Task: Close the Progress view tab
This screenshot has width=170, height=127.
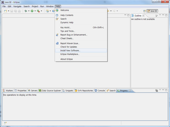Action: [130, 91]
